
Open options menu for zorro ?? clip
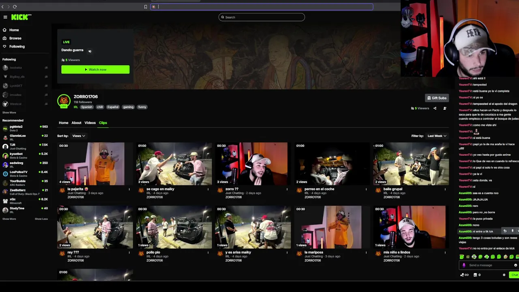click(287, 189)
